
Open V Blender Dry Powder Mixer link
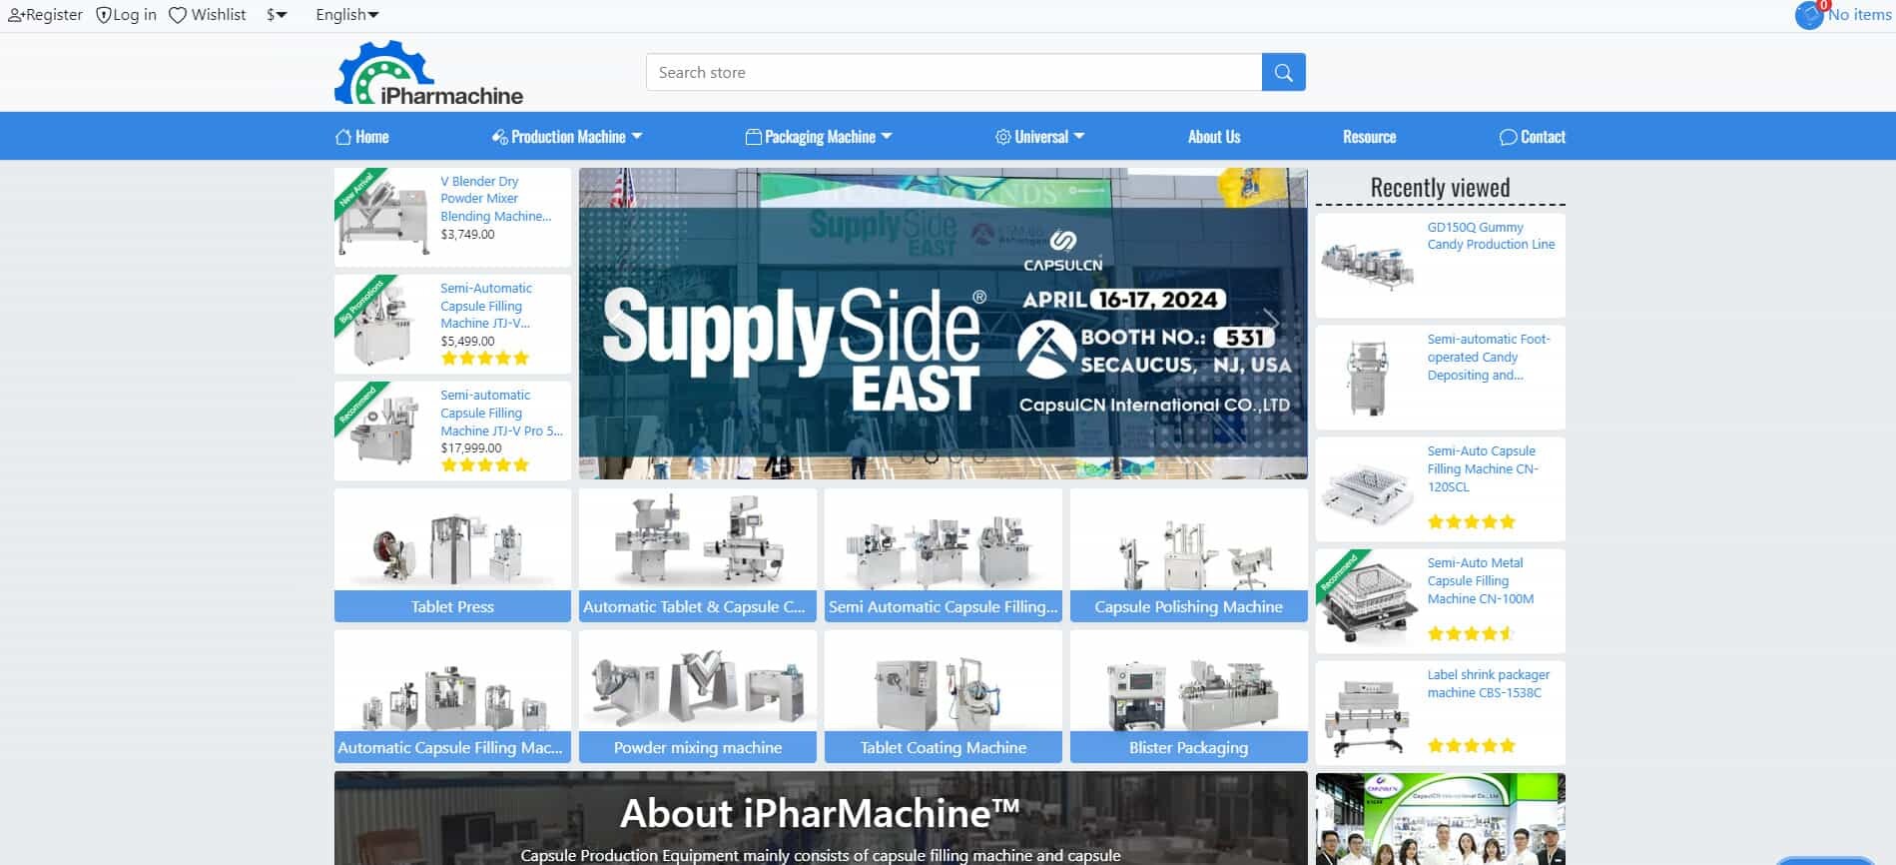coord(496,199)
